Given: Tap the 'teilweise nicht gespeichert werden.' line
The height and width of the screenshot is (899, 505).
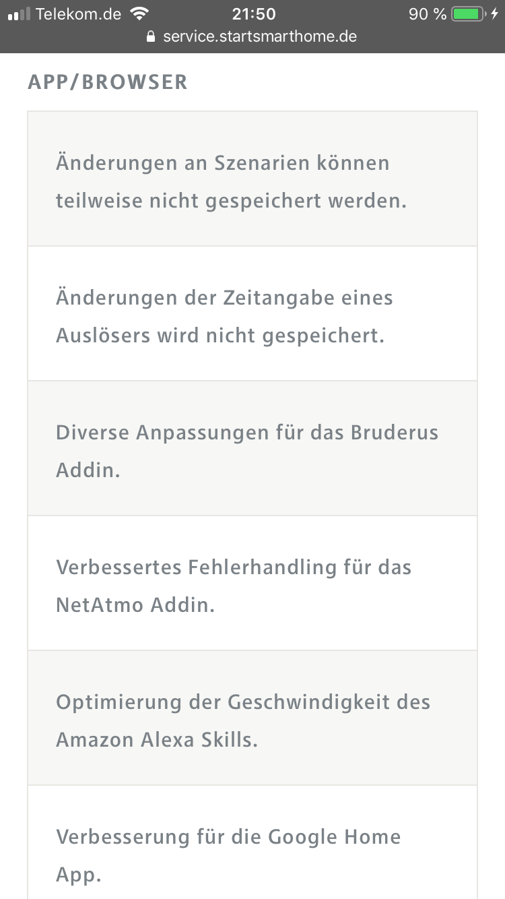Looking at the screenshot, I should coord(232,201).
